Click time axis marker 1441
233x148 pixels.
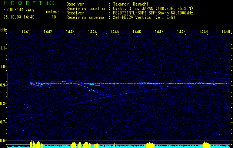(x=26, y=31)
